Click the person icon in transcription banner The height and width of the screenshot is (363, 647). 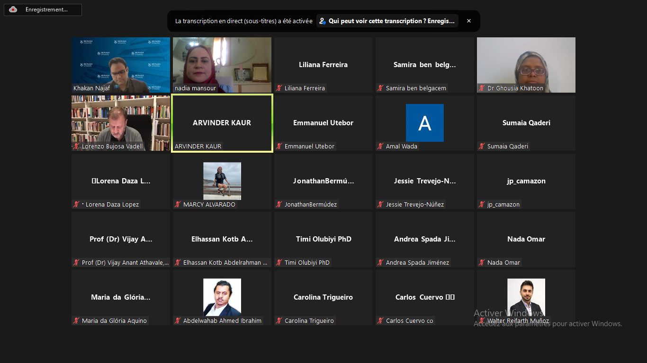[323, 21]
